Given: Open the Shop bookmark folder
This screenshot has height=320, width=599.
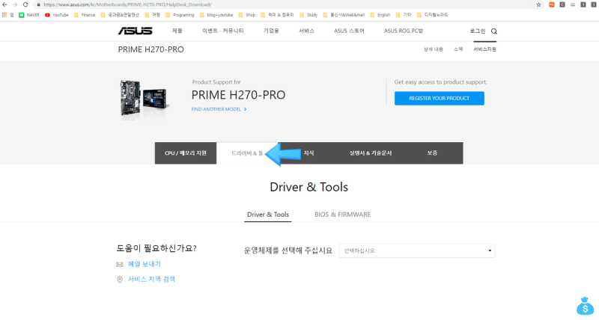Looking at the screenshot, I should coord(247,15).
